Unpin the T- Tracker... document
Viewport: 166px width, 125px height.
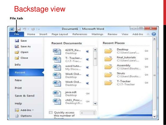click(x=87, y=59)
